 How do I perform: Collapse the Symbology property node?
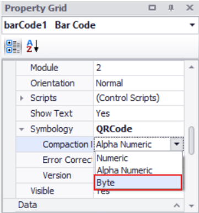21,129
